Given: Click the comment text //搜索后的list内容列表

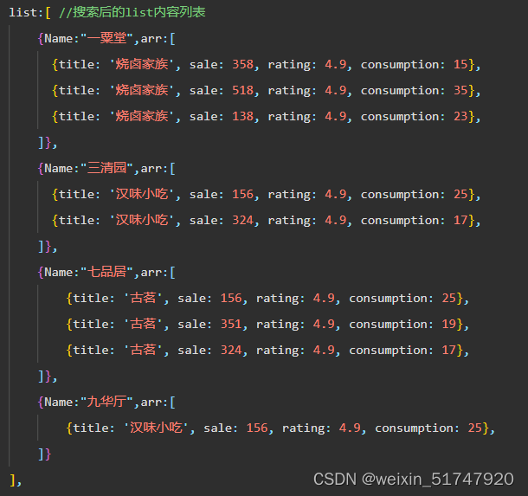Looking at the screenshot, I should [x=132, y=12].
